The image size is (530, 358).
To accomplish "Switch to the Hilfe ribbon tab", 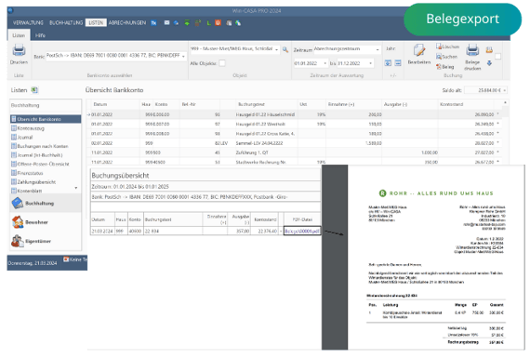I will [x=40, y=35].
